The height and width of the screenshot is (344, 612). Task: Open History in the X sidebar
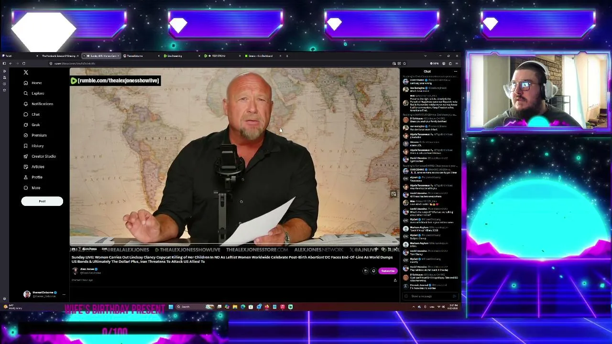click(33, 146)
